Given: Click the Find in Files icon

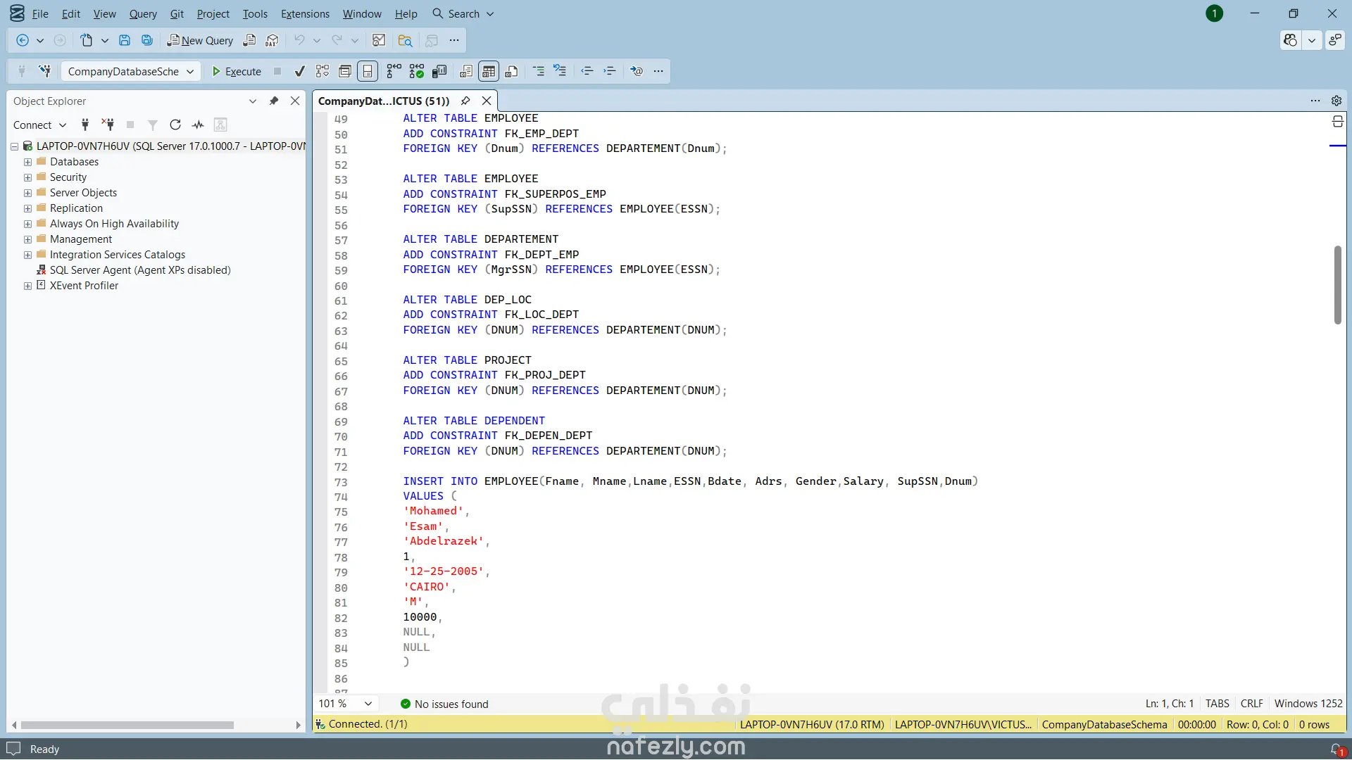Looking at the screenshot, I should (405, 41).
